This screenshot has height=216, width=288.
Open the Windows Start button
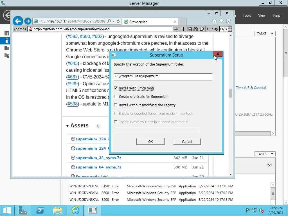7,210
